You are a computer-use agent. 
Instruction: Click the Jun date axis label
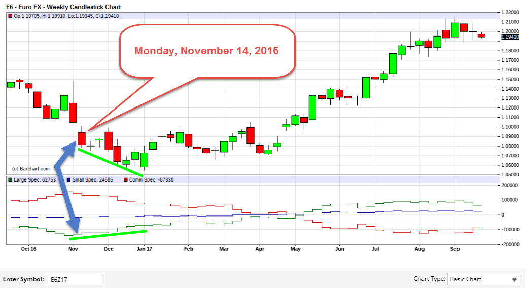pyautogui.click(x=340, y=249)
